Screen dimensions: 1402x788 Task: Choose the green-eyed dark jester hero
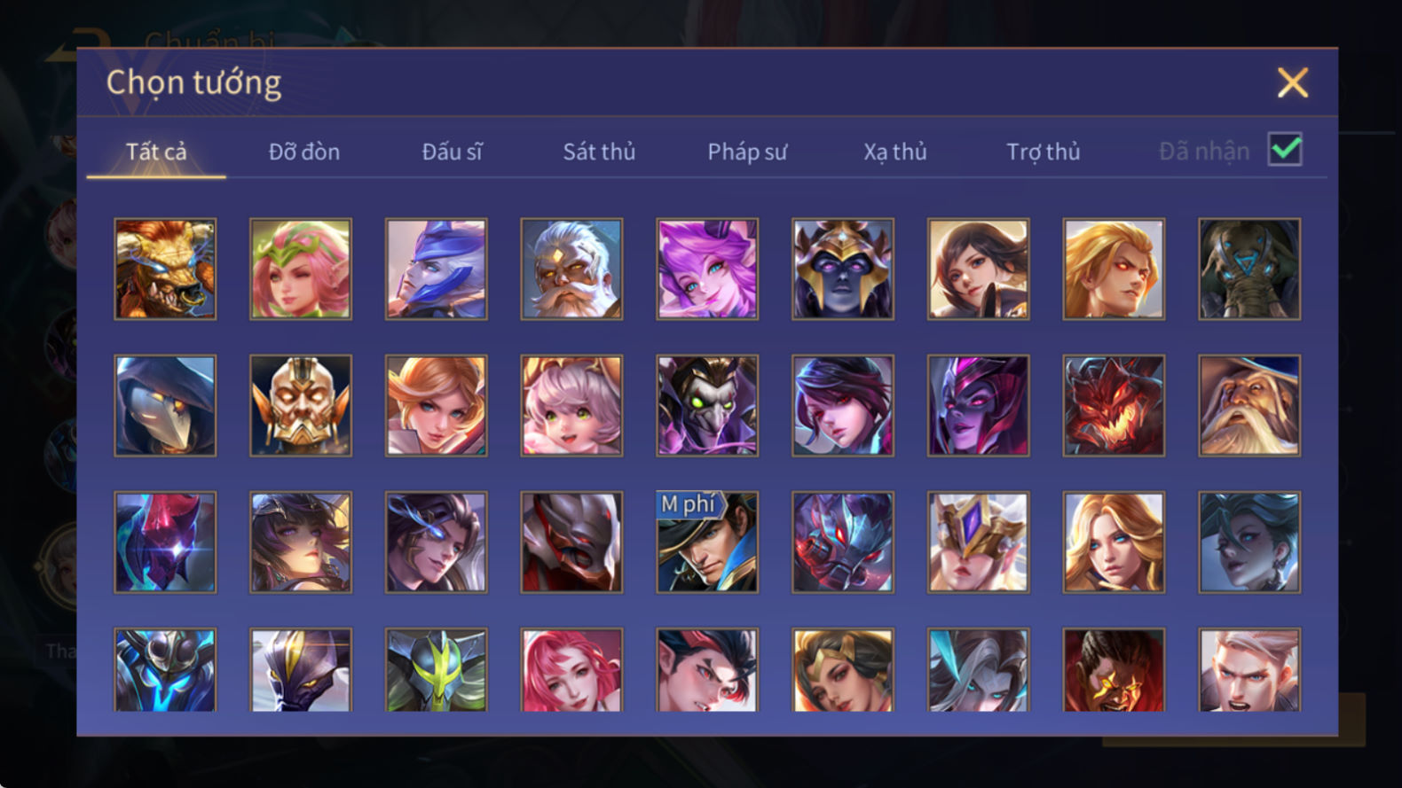click(x=707, y=405)
